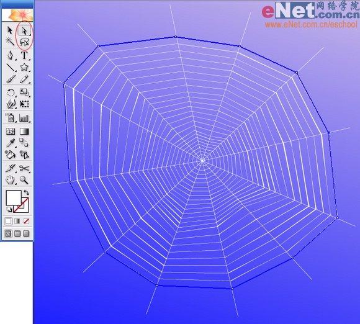Click the white Fill color swatch

coord(14,197)
